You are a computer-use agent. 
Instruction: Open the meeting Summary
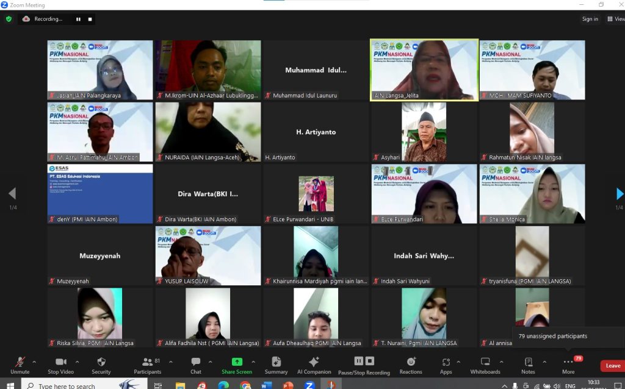click(276, 365)
